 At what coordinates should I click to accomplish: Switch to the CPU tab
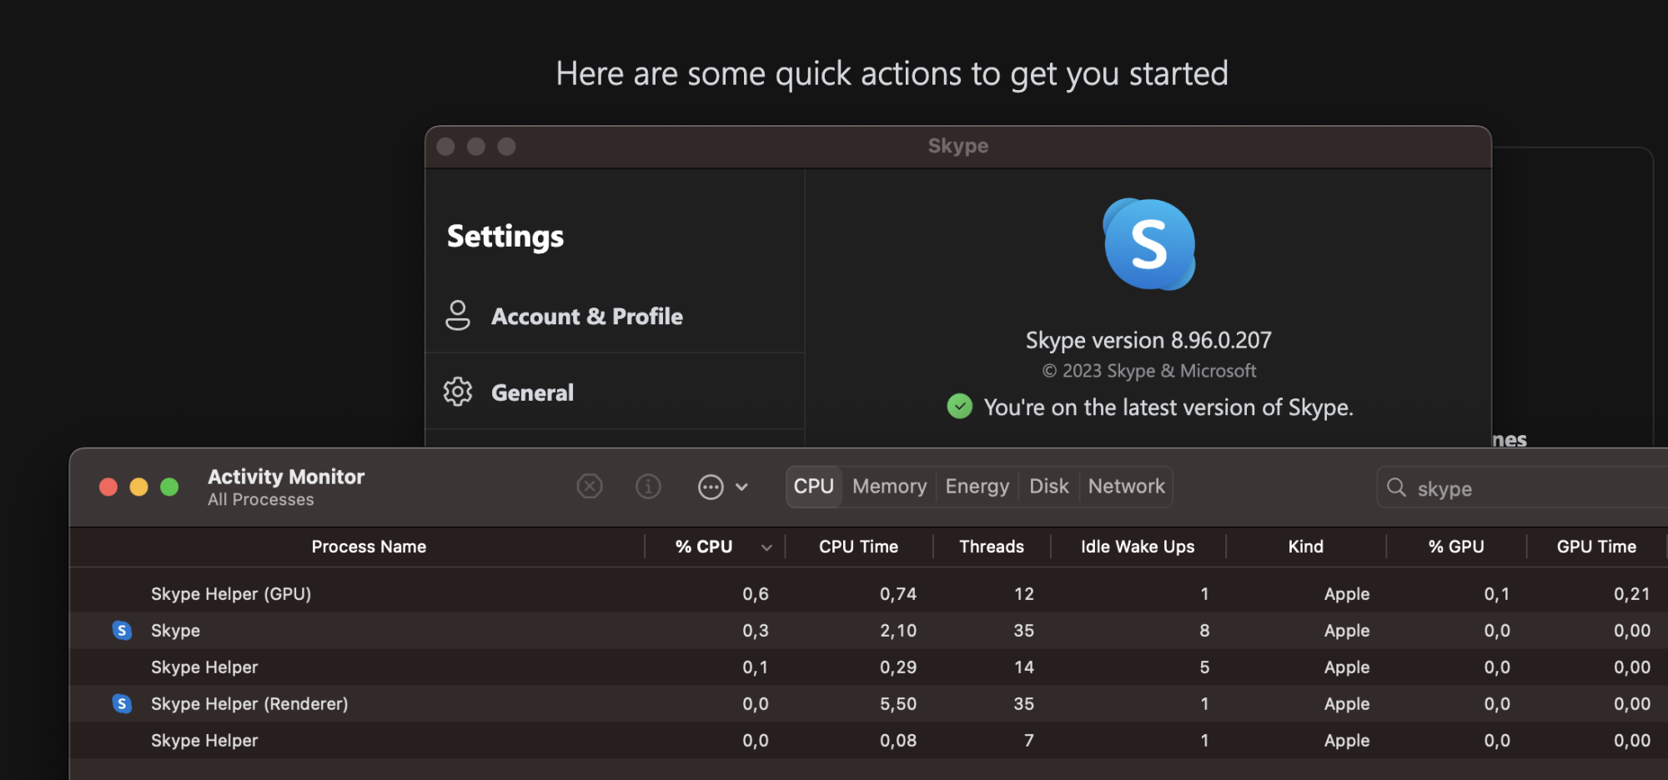click(813, 487)
